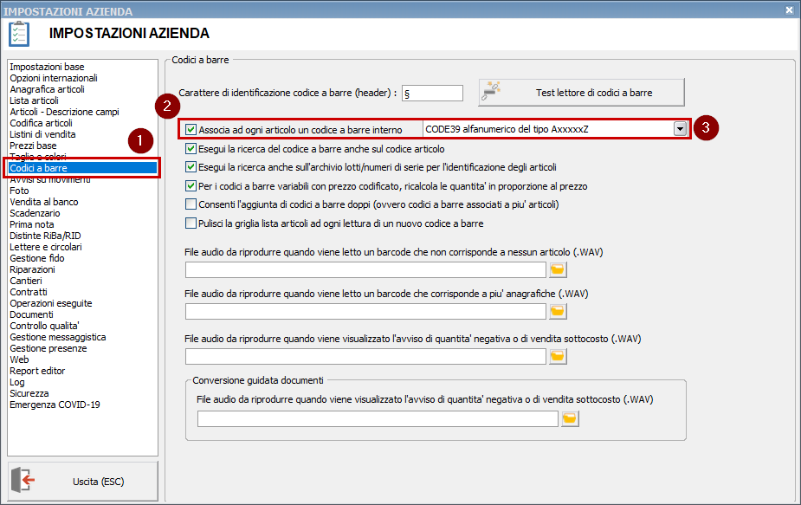Enable 'Pulisci la griglia lista articoli' checkbox
The width and height of the screenshot is (801, 505).
tap(191, 223)
